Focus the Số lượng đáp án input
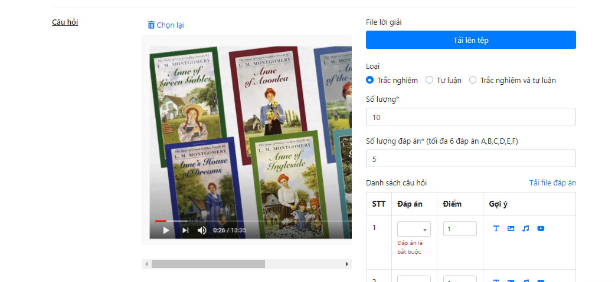615x282 pixels. click(470, 158)
